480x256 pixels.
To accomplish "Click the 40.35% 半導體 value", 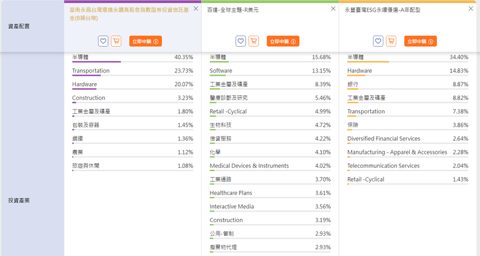I will [x=183, y=57].
